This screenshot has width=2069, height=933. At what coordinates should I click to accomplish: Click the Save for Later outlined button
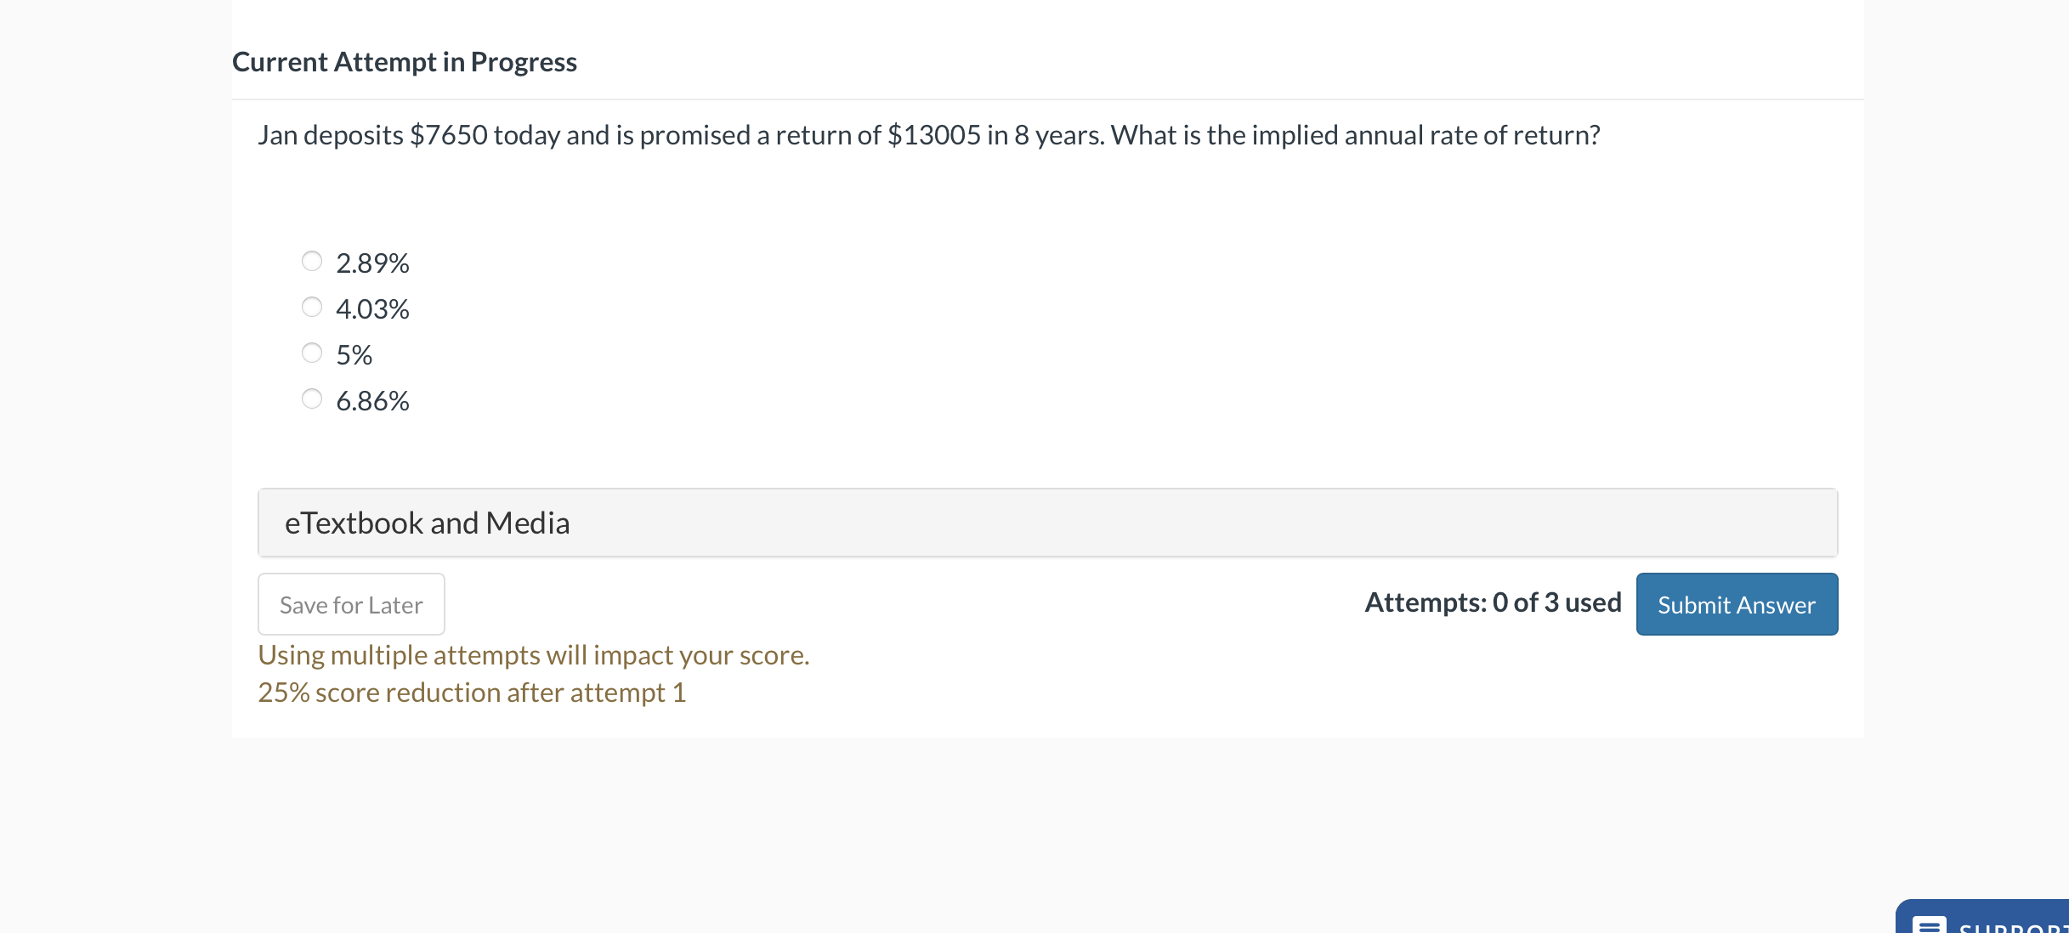coord(350,604)
